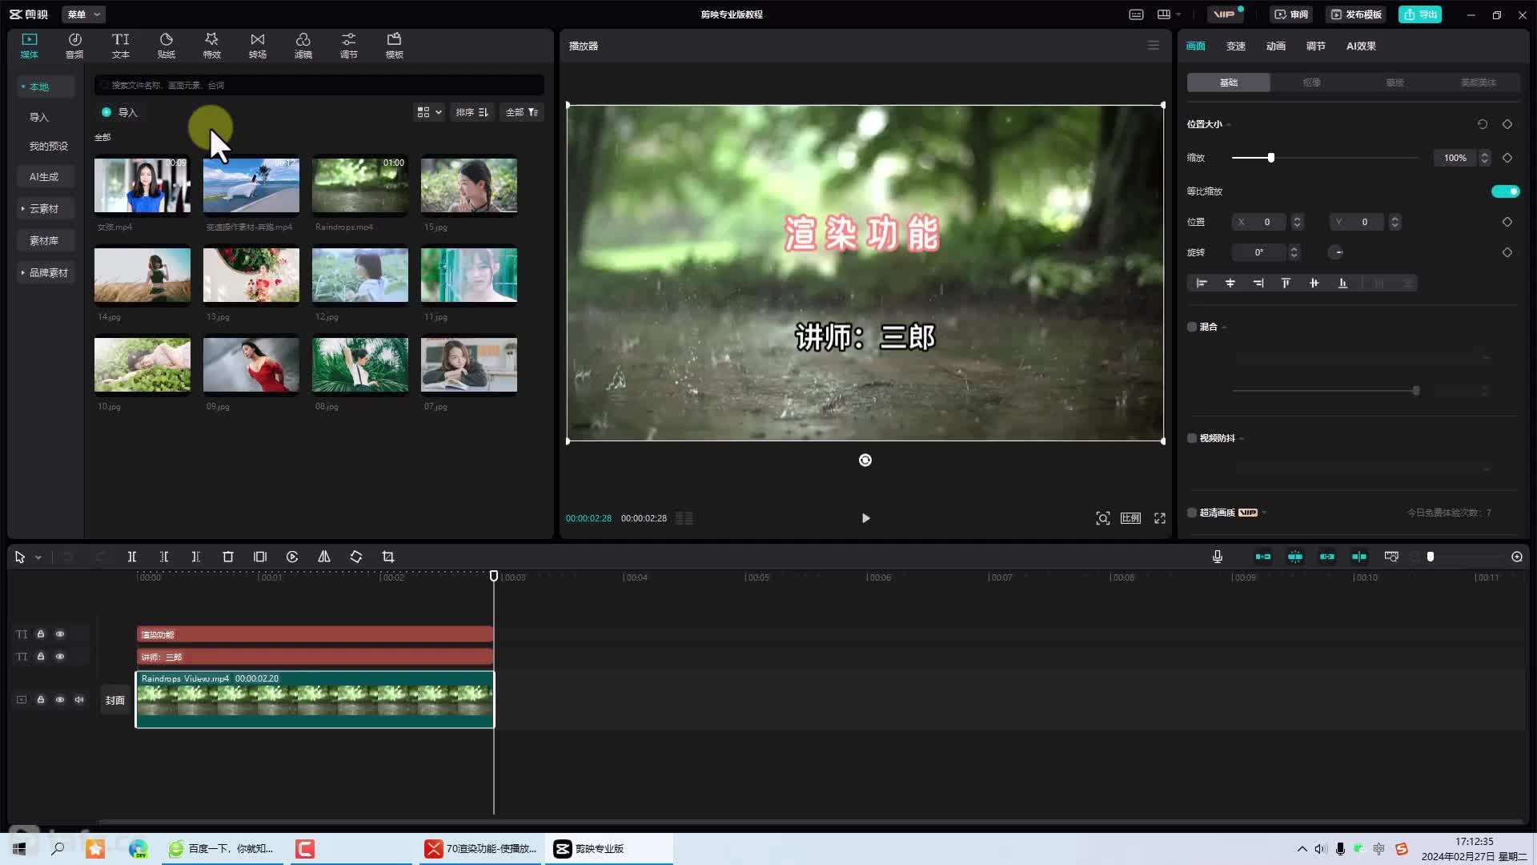Open the 贴纸 (stickers) panel

[x=166, y=46]
